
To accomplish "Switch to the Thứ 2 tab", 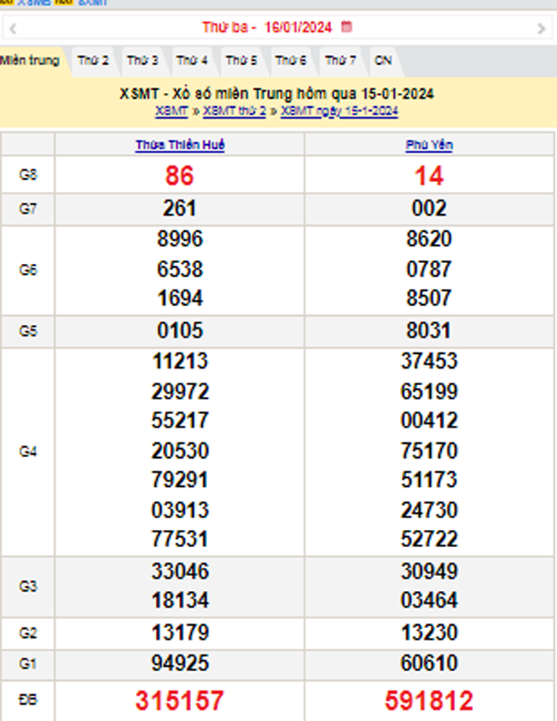I will pos(93,60).
